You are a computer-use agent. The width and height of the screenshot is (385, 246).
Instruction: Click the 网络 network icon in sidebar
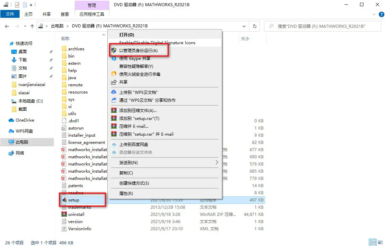pyautogui.click(x=11, y=153)
